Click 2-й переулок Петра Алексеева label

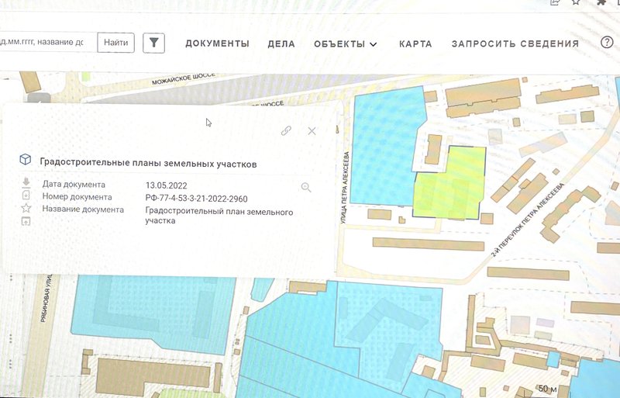coord(528,220)
